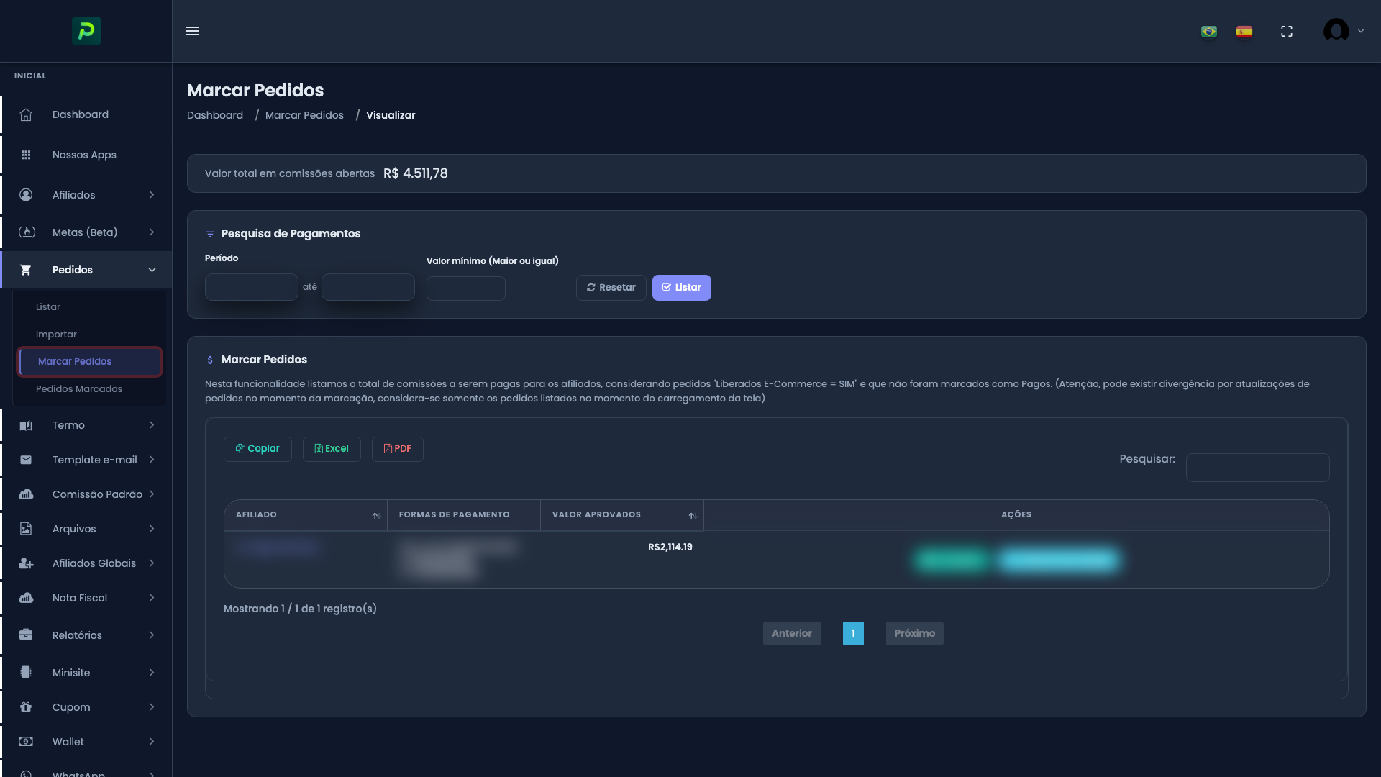Screen dimensions: 1381x777
Task: Click the Listar filter button
Action: [x=681, y=288]
